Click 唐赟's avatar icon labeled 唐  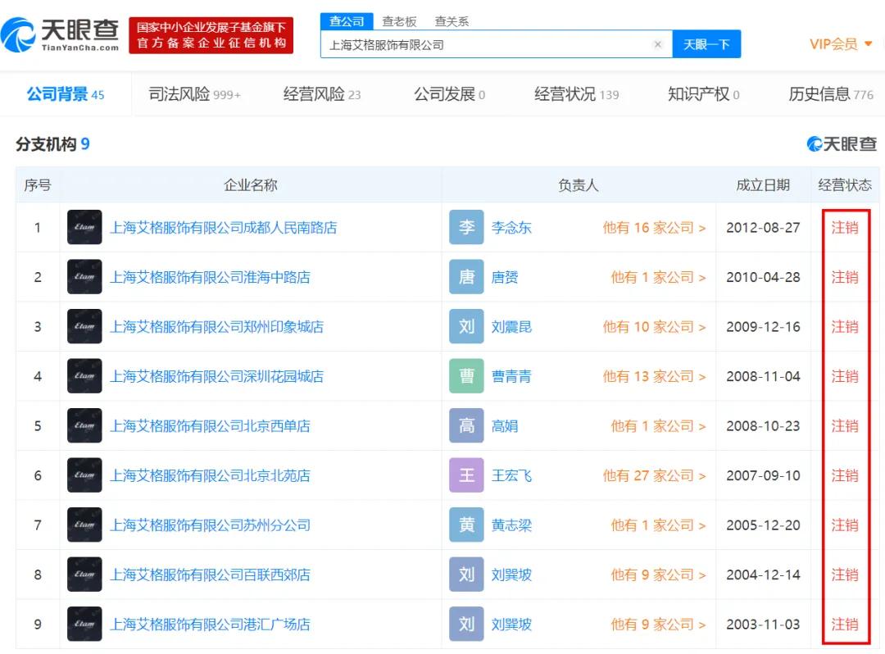[466, 277]
